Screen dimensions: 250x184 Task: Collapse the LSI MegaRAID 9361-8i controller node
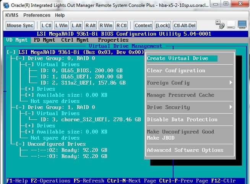[x=11, y=52]
